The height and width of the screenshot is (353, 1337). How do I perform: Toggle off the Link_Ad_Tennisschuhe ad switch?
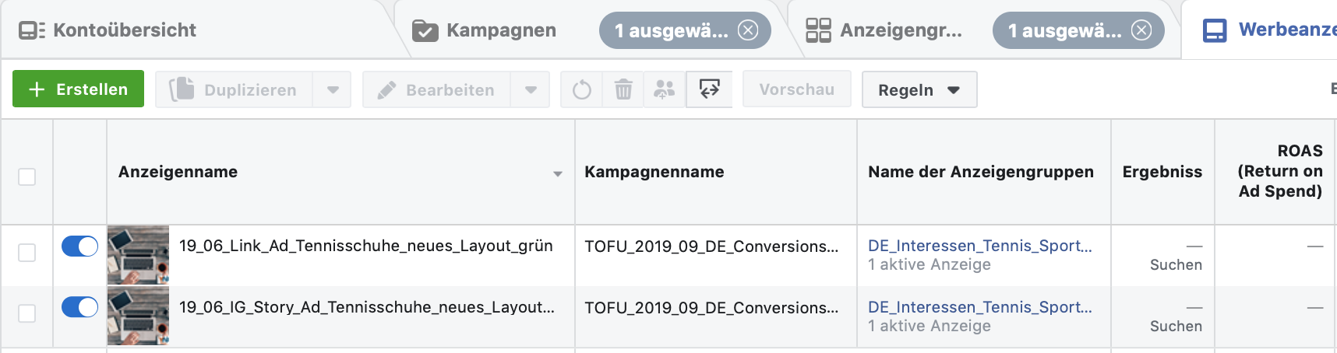click(79, 246)
